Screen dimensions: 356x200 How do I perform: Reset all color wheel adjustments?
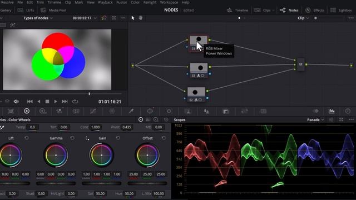[x=166, y=119]
